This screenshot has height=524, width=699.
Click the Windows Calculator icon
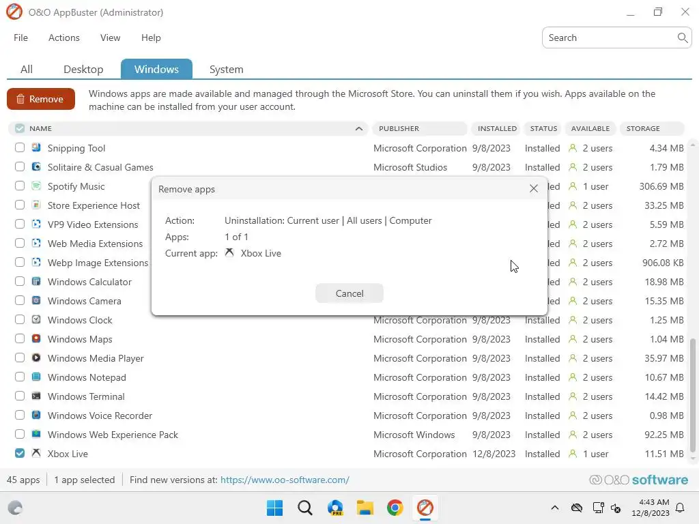[36, 282]
